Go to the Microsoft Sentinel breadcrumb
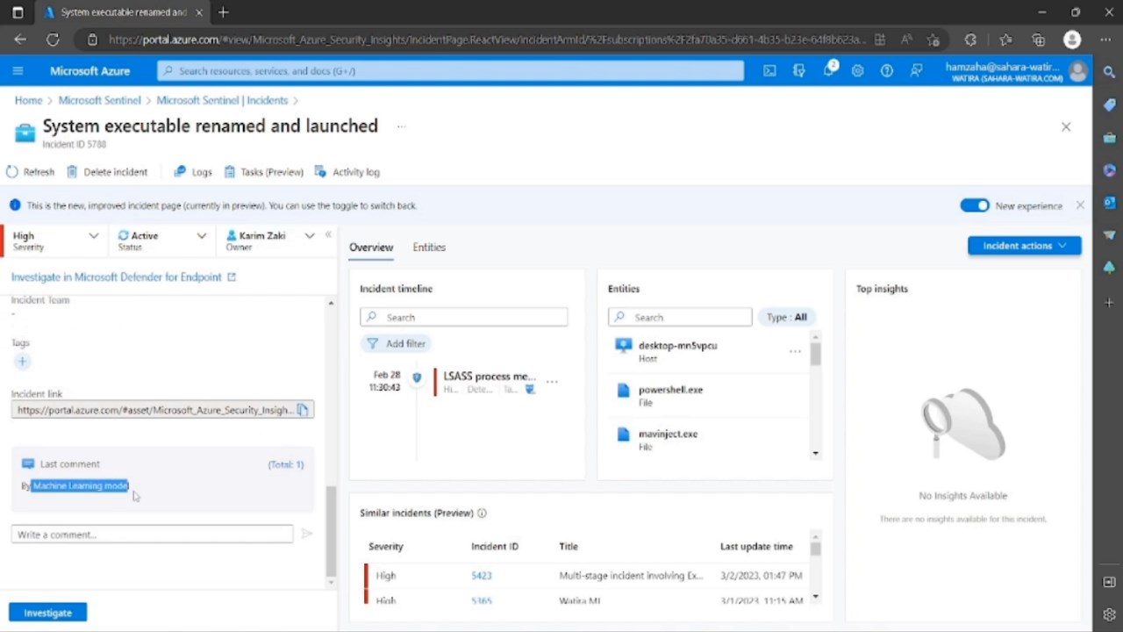Screen dimensions: 1123x632 coord(99,101)
